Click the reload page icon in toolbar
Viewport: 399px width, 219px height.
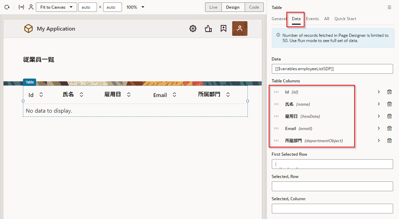[x=7, y=7]
